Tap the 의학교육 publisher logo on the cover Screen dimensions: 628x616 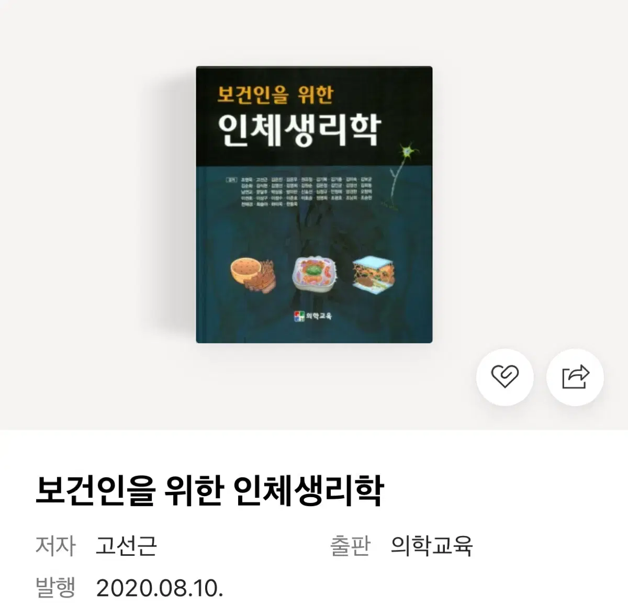313,316
